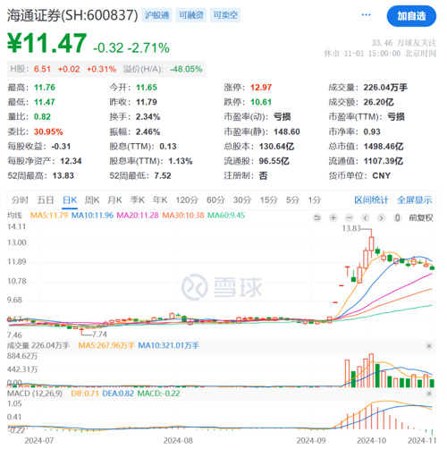The width and height of the screenshot is (447, 449).
Task: Click the stock title 海通证券(SH:600837)
Action: pos(72,15)
